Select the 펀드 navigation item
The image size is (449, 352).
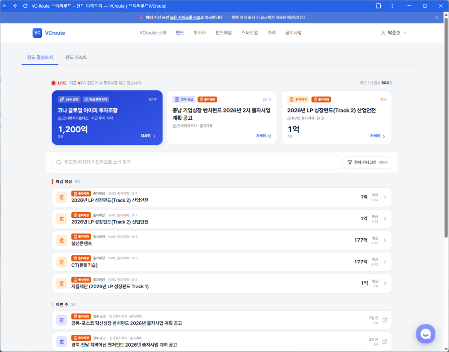(180, 33)
